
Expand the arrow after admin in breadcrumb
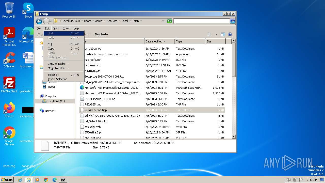tap(104, 21)
